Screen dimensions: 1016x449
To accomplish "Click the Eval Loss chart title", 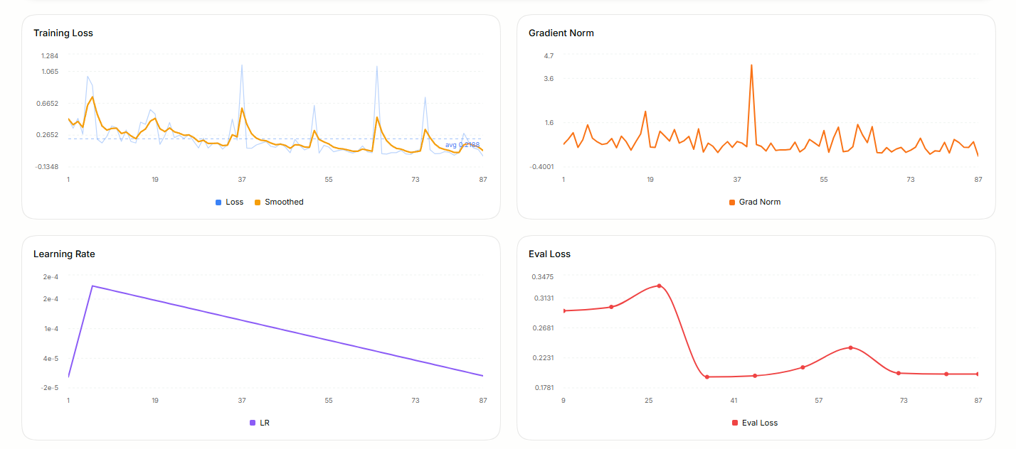I will click(549, 254).
